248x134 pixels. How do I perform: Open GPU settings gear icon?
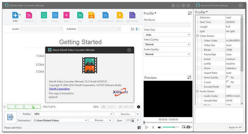tap(139, 107)
